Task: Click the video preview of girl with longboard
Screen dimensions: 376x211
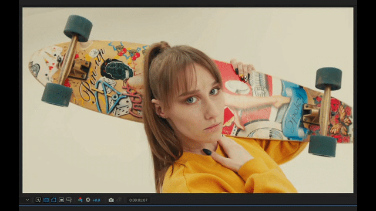Action: (x=188, y=100)
